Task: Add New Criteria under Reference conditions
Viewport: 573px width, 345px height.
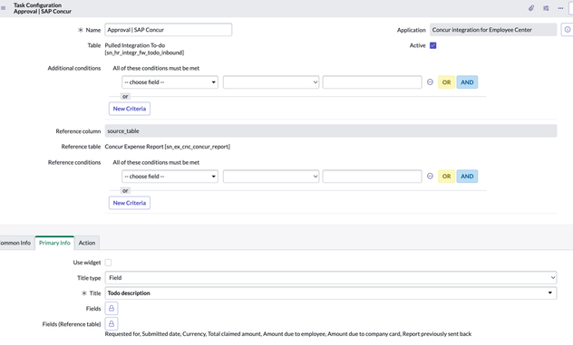Action: tap(130, 203)
